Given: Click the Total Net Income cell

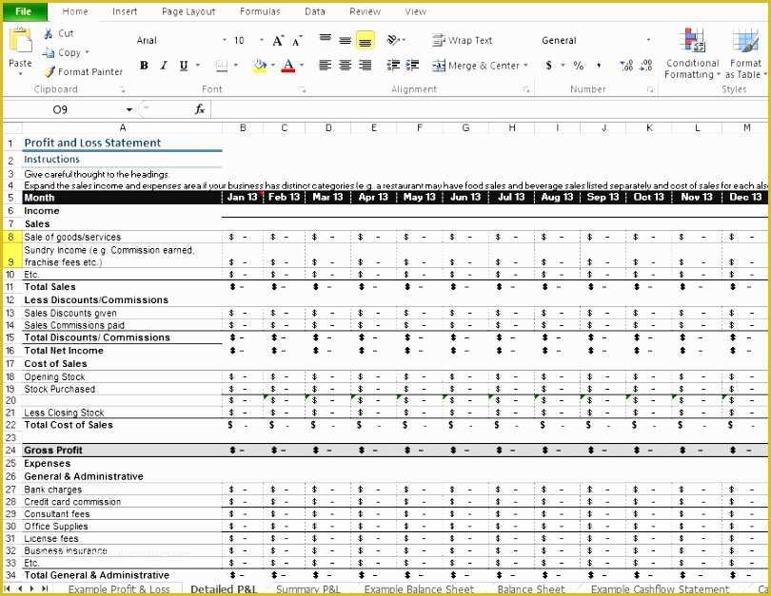Looking at the screenshot, I should pyautogui.click(x=122, y=351).
